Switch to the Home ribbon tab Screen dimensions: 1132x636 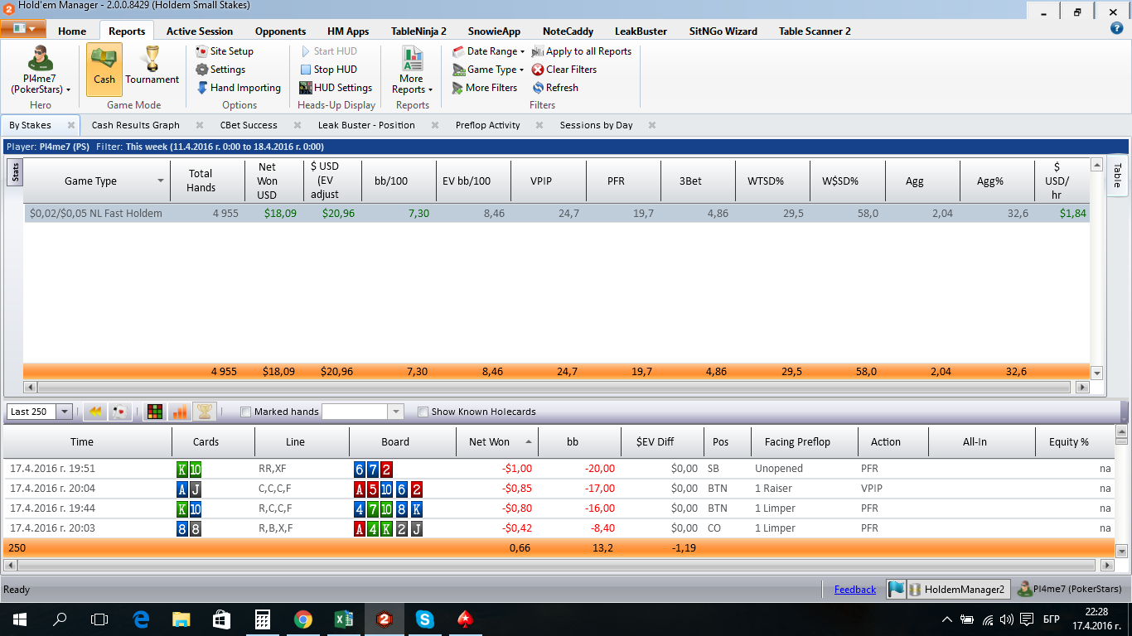72,31
